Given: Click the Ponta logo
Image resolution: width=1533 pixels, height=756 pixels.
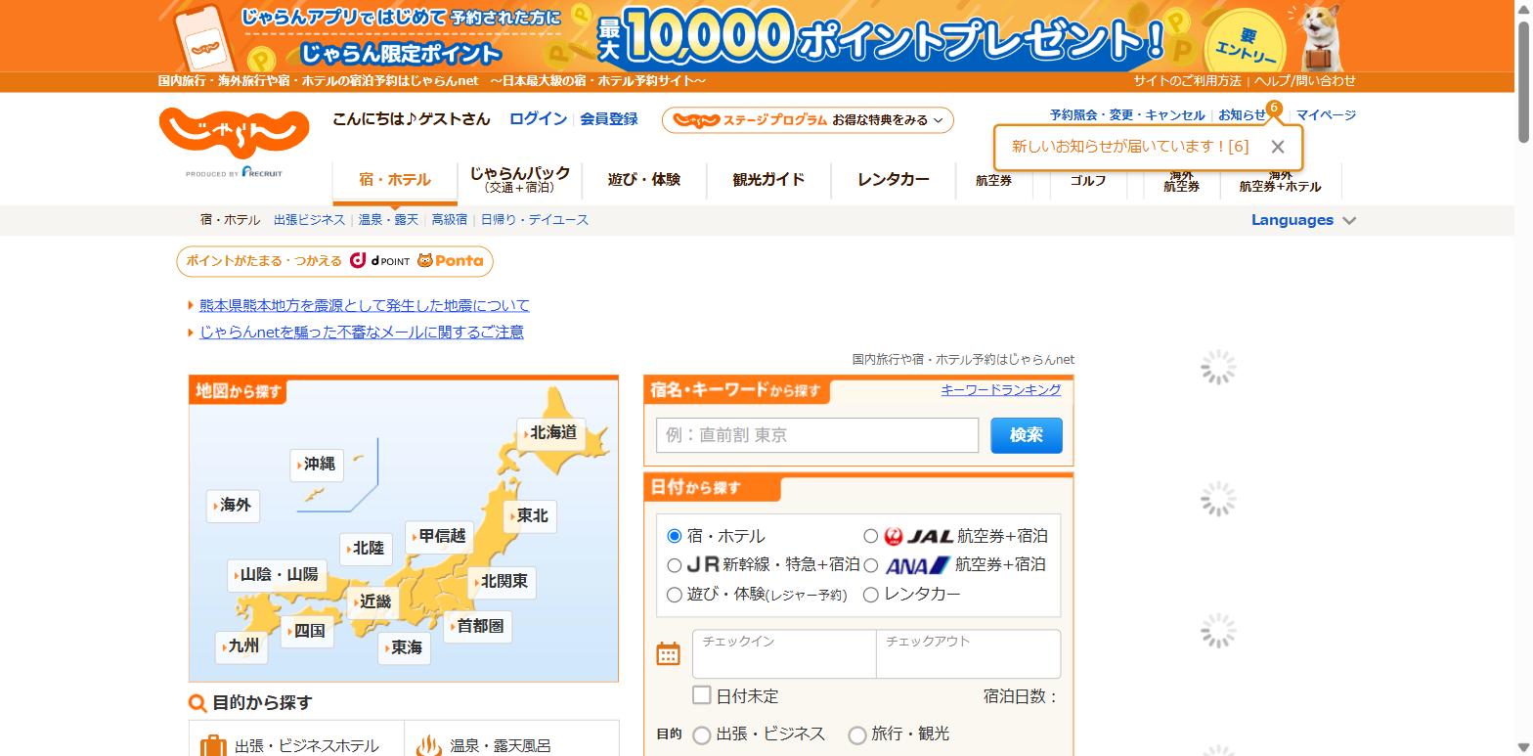Looking at the screenshot, I should click(x=451, y=261).
